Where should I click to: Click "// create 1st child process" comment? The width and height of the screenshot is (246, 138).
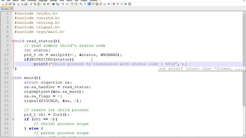tap(57, 110)
